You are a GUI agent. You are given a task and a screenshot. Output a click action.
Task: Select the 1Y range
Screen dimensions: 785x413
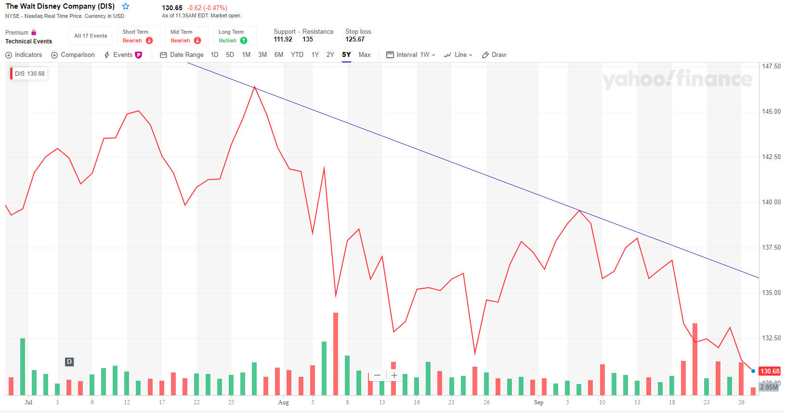pyautogui.click(x=315, y=55)
